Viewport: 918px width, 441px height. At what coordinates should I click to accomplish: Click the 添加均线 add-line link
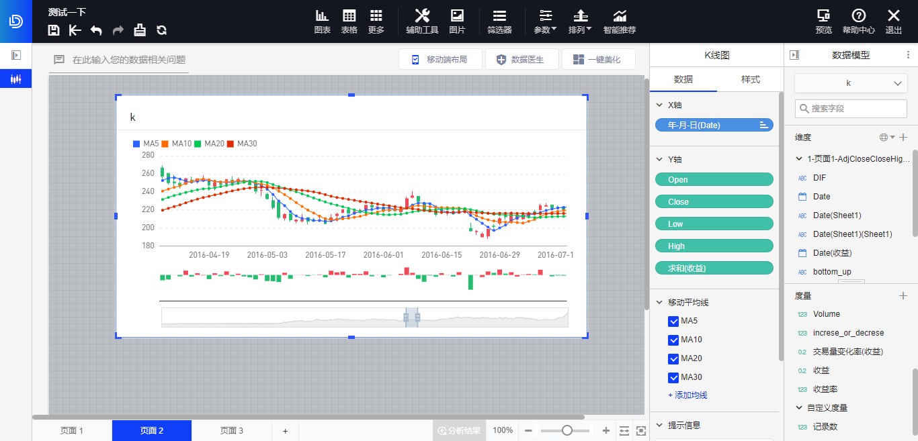tap(687, 395)
